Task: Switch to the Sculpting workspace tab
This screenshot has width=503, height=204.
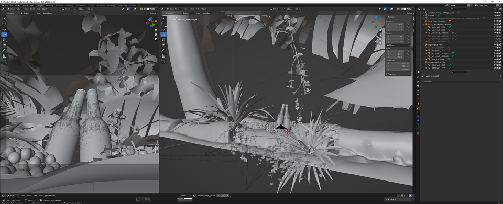Action: tap(59, 5)
